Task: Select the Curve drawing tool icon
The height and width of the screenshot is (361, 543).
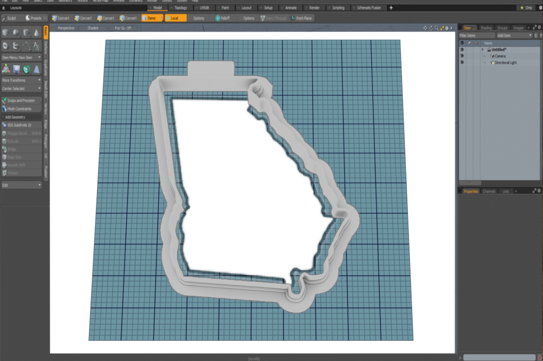Action: point(27,46)
